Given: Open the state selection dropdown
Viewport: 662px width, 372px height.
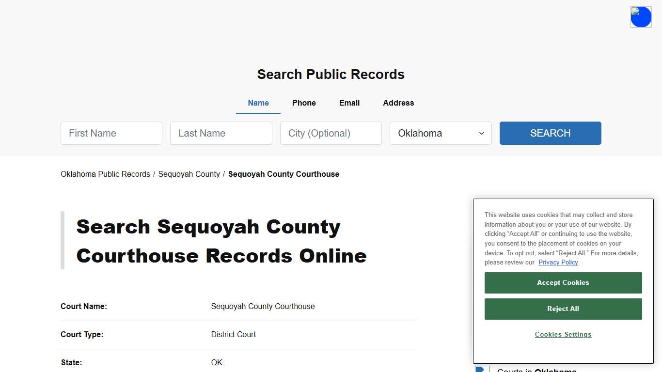Looking at the screenshot, I should [440, 133].
